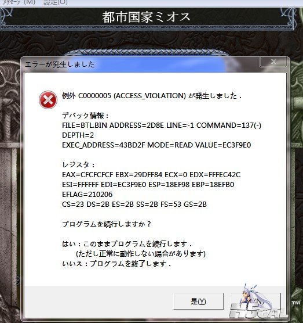Close the error dialog with X

click(x=273, y=62)
